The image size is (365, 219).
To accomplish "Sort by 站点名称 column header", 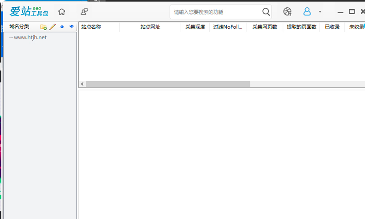I will pyautogui.click(x=91, y=27).
